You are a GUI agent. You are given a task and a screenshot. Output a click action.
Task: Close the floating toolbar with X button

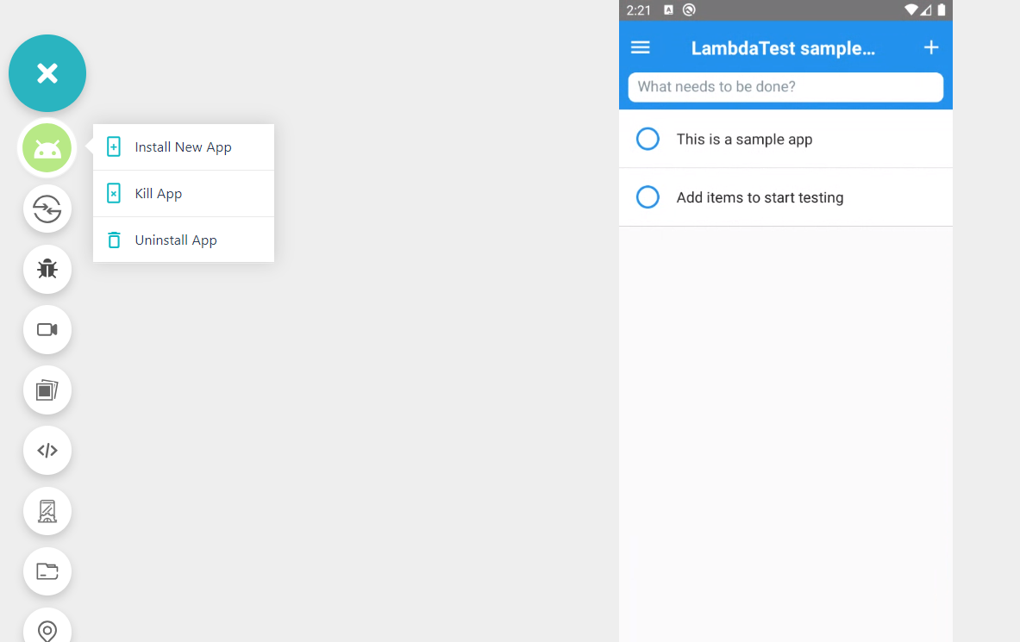point(47,73)
